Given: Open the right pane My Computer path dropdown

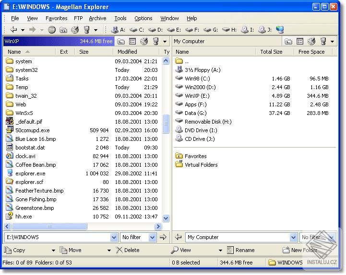Looking at the screenshot, I should tap(293, 237).
